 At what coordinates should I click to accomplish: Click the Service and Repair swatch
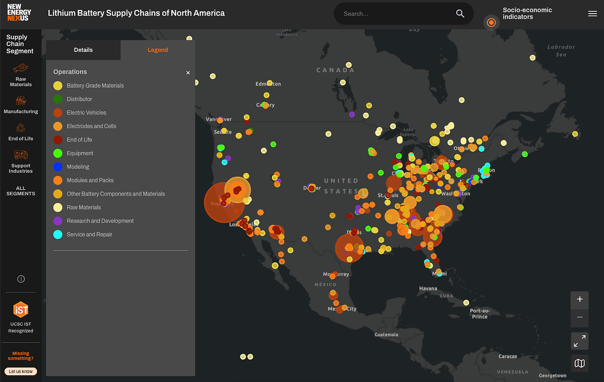(x=58, y=234)
